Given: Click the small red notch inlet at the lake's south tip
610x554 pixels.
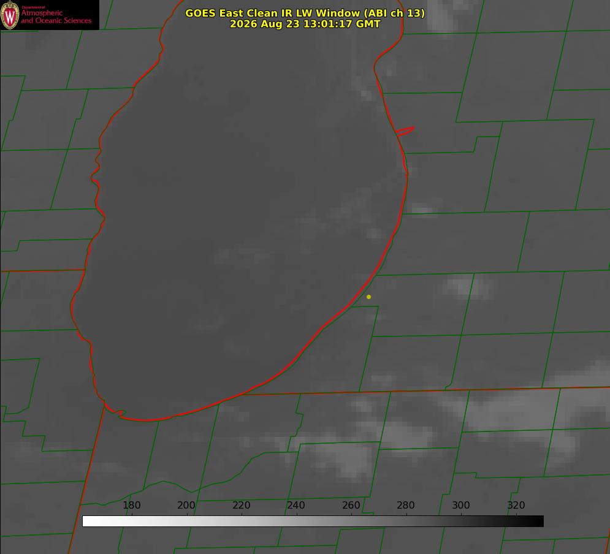Looking at the screenshot, I should point(121,413).
